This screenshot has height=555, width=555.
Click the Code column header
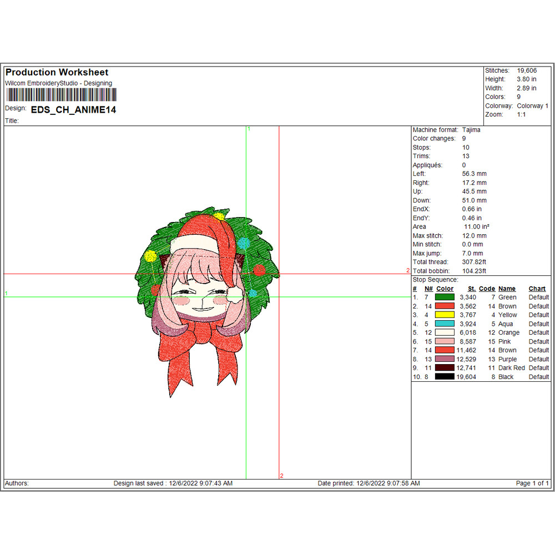pyautogui.click(x=487, y=289)
